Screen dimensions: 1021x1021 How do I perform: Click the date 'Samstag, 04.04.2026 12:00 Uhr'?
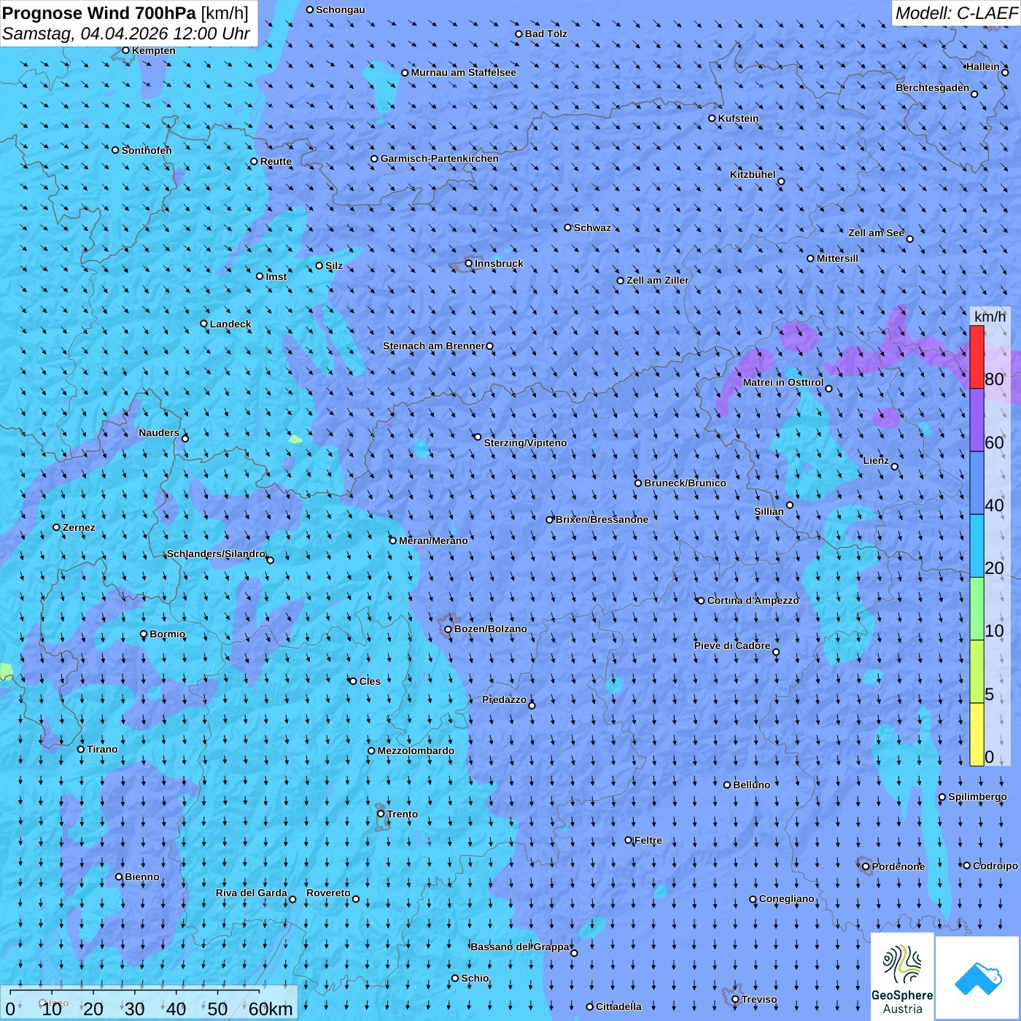point(126,34)
